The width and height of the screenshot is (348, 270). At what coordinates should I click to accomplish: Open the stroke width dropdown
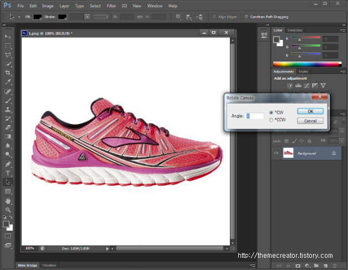click(x=87, y=17)
